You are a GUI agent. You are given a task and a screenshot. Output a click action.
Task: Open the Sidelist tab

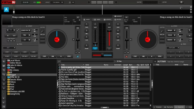(158, 107)
